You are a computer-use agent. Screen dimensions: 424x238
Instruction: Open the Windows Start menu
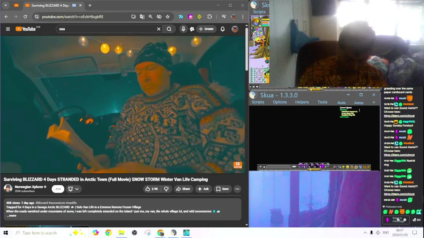[6, 233]
